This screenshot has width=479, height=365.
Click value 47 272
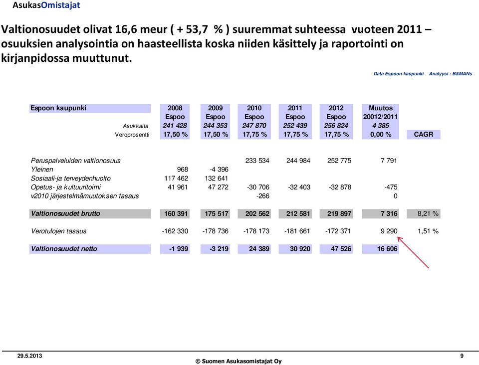click(218, 187)
